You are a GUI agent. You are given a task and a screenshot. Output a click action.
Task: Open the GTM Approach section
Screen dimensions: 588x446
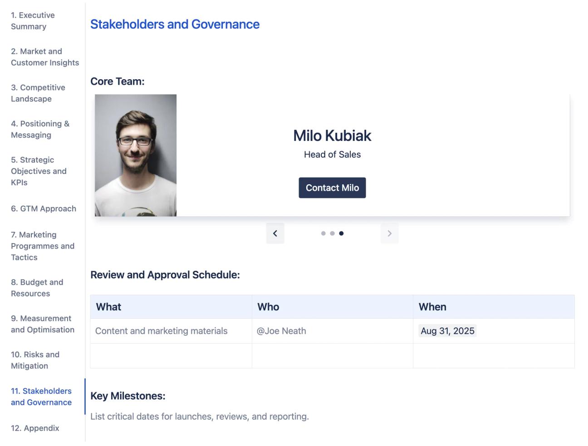pos(43,209)
